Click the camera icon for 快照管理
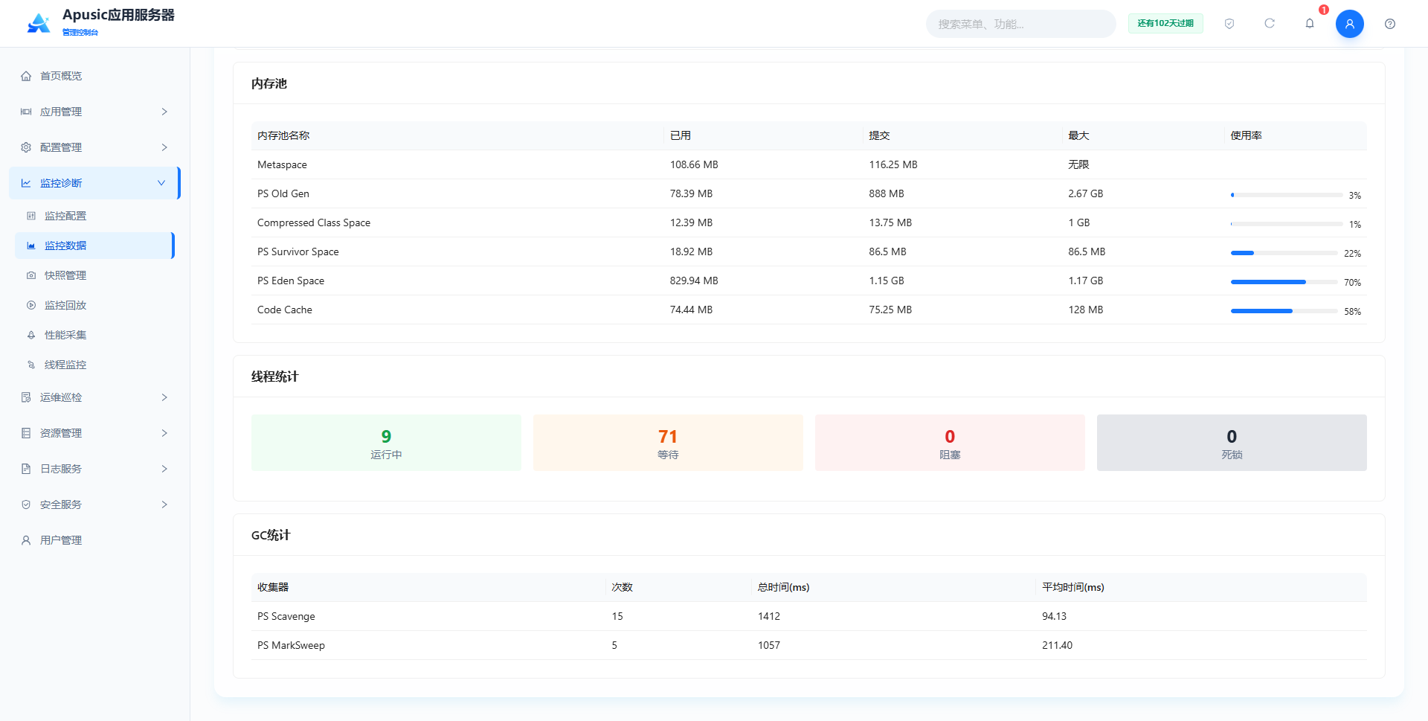The width and height of the screenshot is (1428, 721). click(31, 275)
